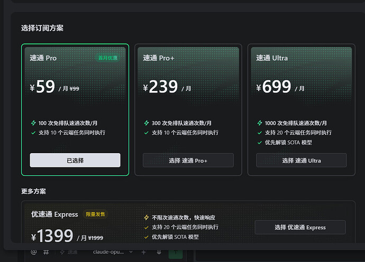Click the 已选择 button on 速通 Pro
Image resolution: width=365 pixels, height=262 pixels.
coord(75,160)
